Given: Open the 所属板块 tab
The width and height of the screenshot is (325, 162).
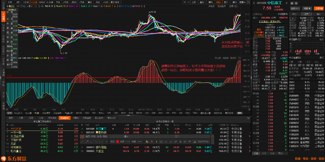Looking at the screenshot, I should click(x=65, y=118).
